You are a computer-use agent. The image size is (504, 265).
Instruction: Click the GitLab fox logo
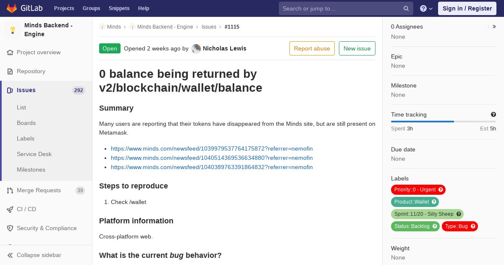[12, 8]
